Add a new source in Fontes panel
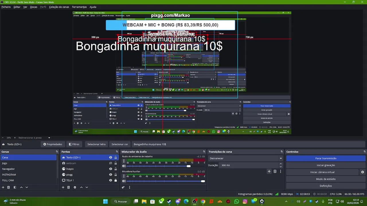This screenshot has width=367, height=206. (63, 187)
